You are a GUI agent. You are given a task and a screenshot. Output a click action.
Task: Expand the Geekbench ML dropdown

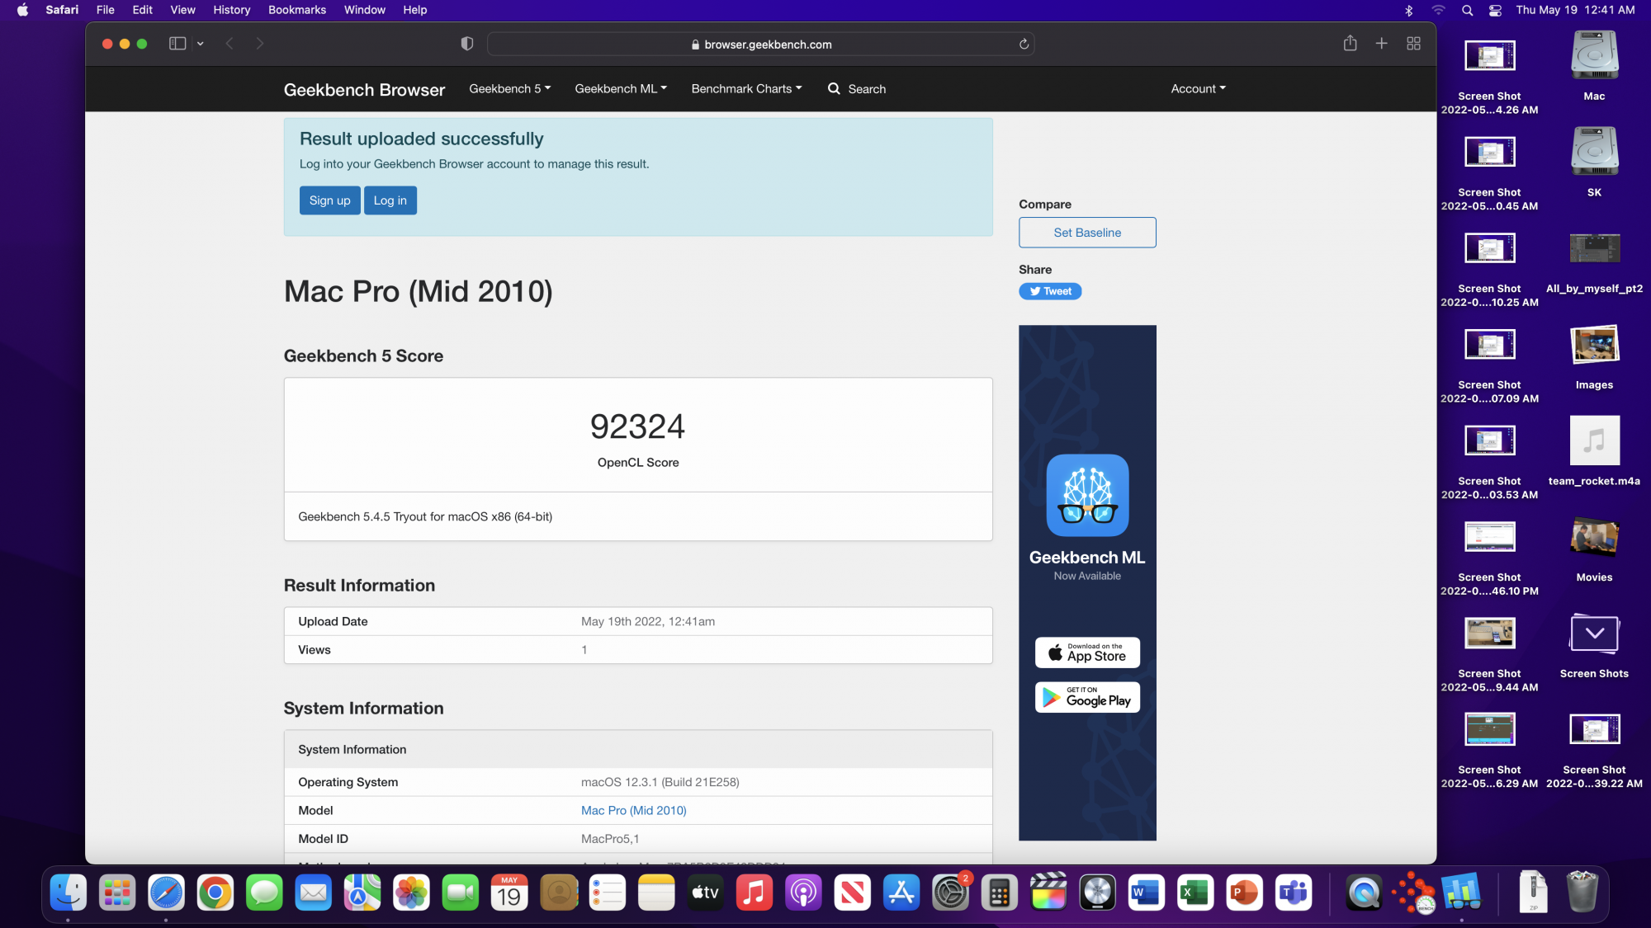click(x=621, y=89)
